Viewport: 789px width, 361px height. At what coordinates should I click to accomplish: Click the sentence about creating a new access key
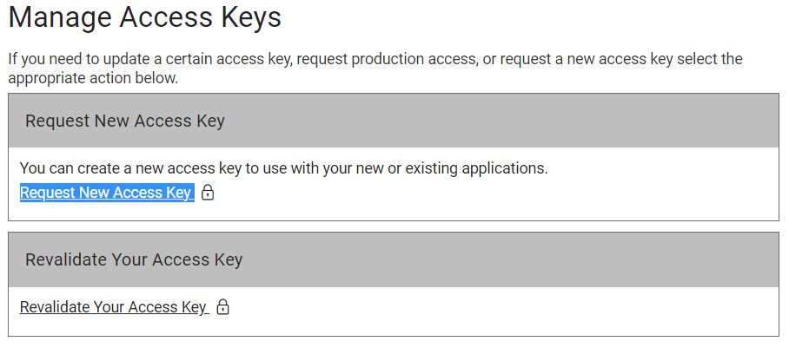point(284,168)
